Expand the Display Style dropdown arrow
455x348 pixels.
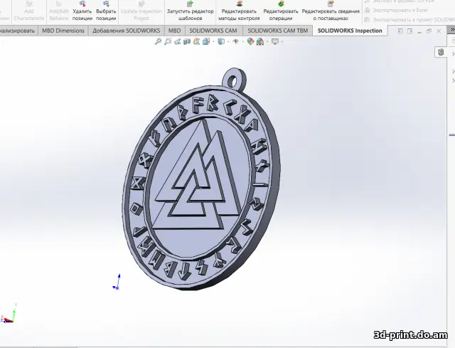(x=228, y=41)
